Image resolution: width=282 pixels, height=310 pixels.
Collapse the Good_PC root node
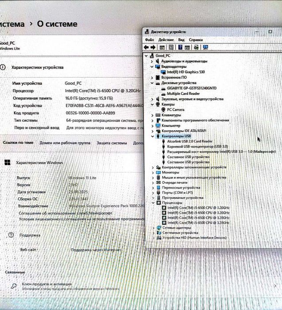click(146, 56)
